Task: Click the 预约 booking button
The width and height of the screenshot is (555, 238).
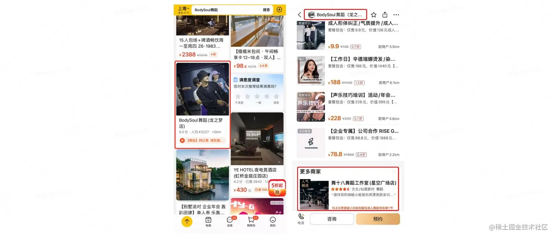Action: pyautogui.click(x=378, y=219)
